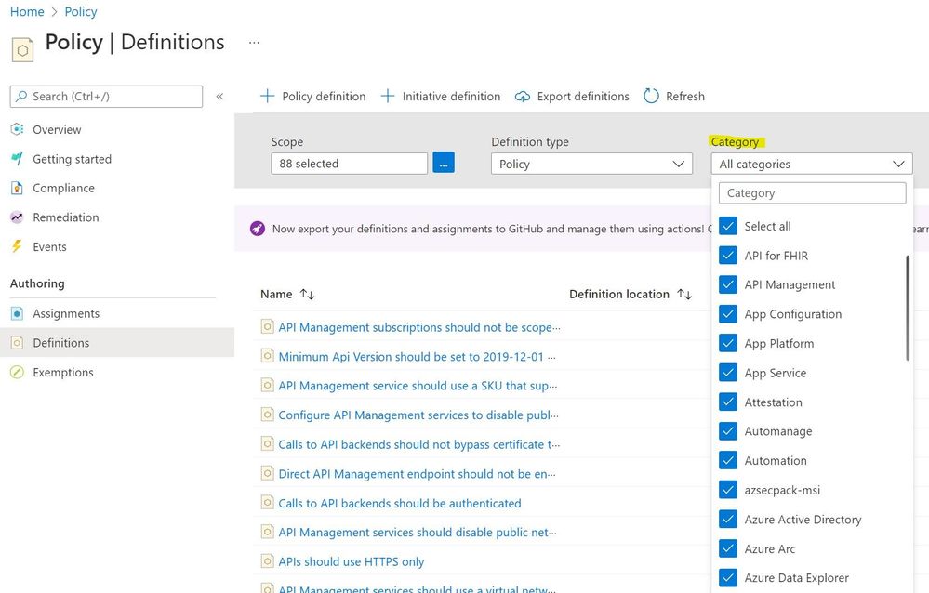Image resolution: width=929 pixels, height=593 pixels.
Task: Focus the Search (Ctrl+/) field
Action: tap(106, 96)
